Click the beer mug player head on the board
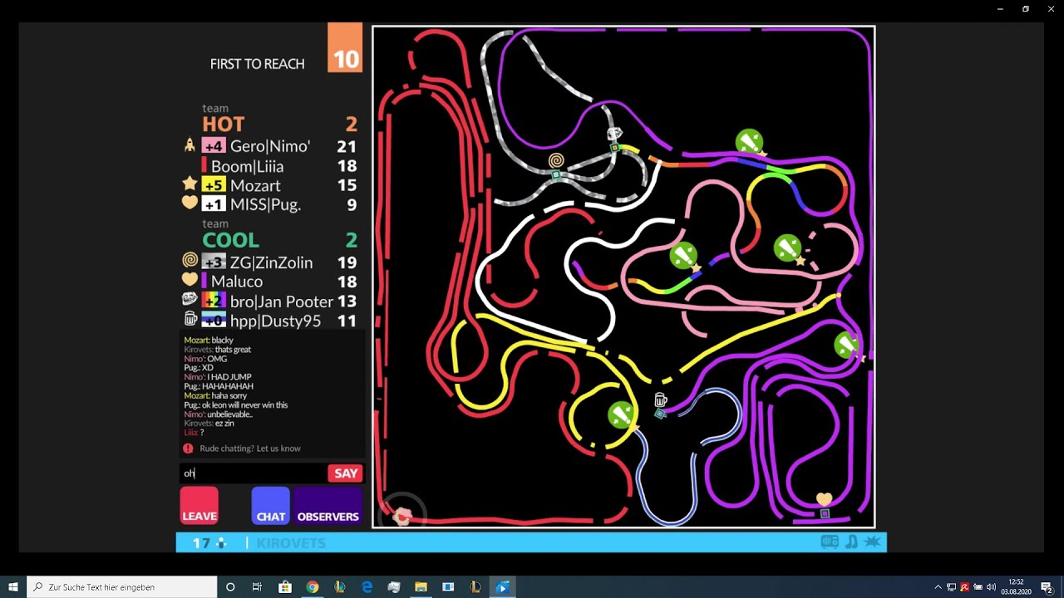The width and height of the screenshot is (1064, 598). point(660,400)
